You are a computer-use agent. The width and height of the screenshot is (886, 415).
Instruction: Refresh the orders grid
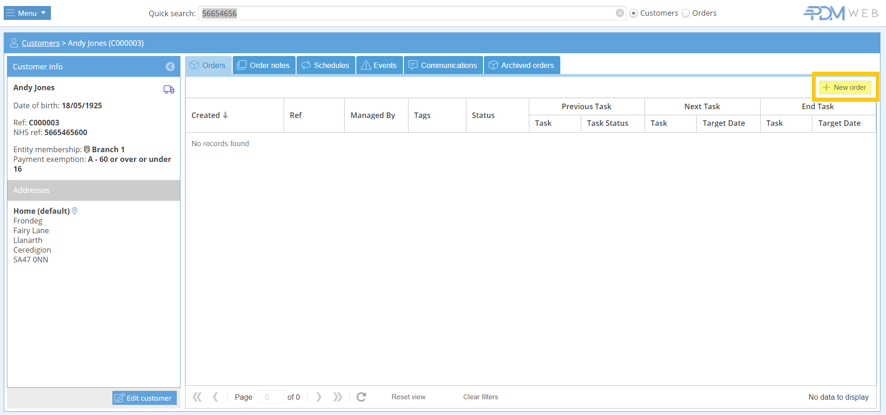point(361,397)
